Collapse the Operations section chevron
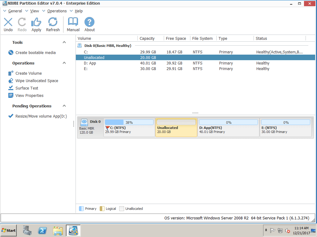This screenshot has width=317, height=237. coord(64,63)
